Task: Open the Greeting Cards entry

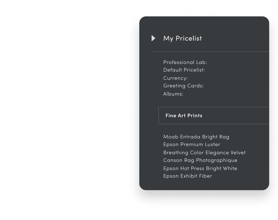Action: [183, 86]
